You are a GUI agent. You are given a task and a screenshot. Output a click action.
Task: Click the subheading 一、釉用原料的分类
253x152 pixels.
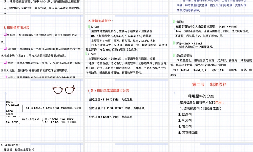[x=197, y=96]
